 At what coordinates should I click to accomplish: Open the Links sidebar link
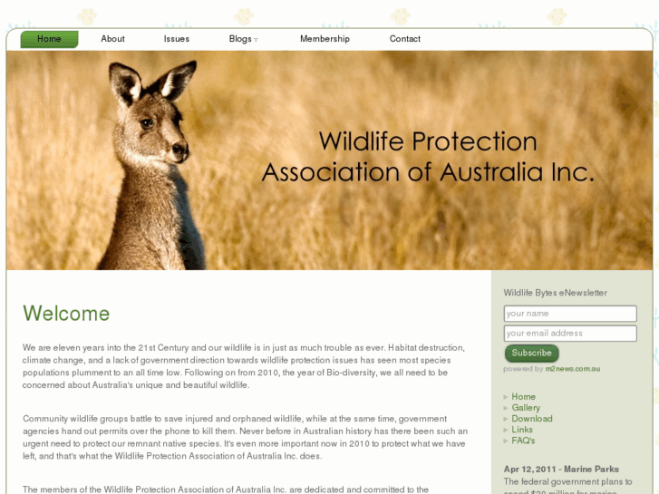tap(522, 430)
